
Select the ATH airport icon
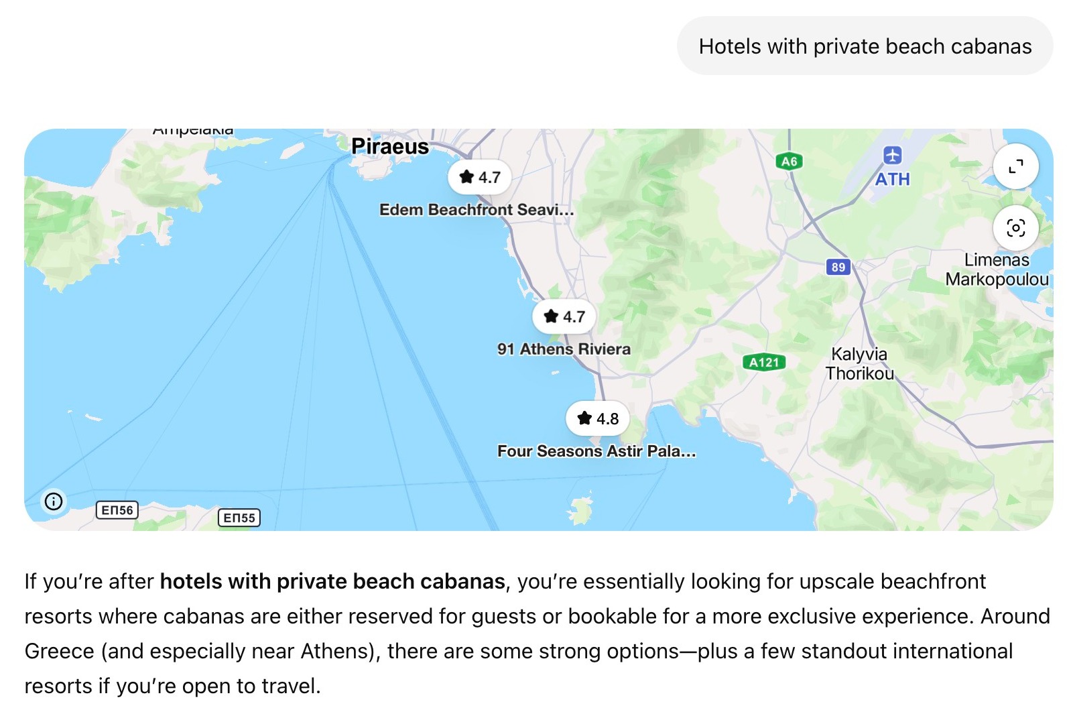(892, 156)
